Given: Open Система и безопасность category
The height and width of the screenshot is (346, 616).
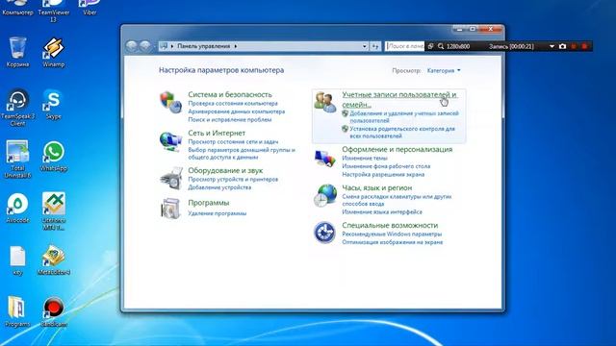Looking at the screenshot, I should [230, 94].
